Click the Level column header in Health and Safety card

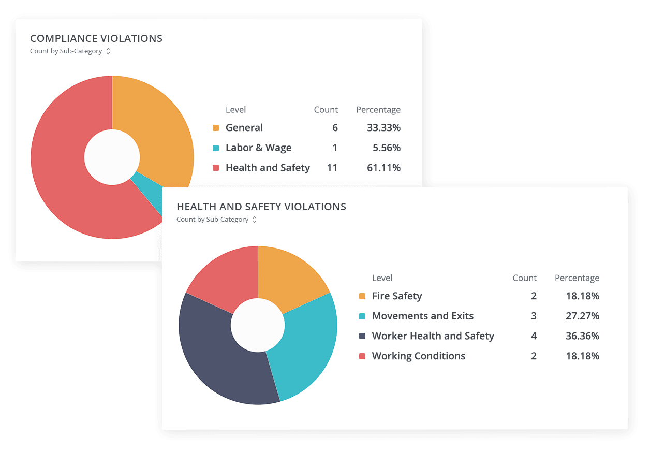382,278
